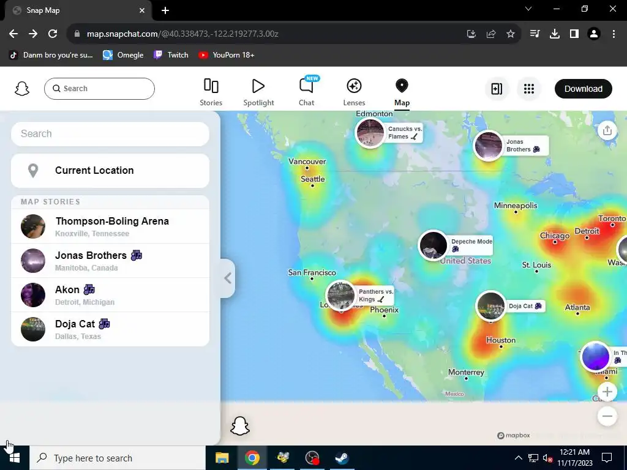Zoom out the map with minus

point(607,416)
